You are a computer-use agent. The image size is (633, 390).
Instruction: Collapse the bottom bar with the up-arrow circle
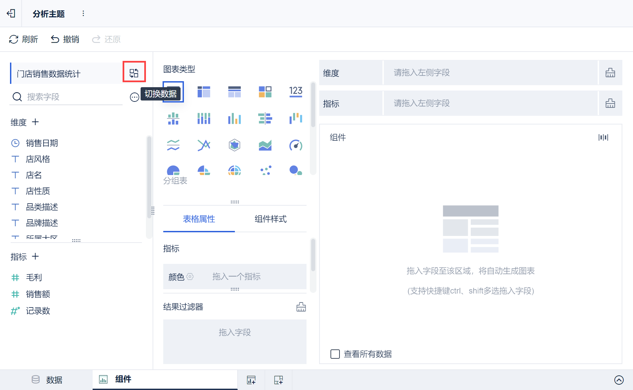point(619,380)
